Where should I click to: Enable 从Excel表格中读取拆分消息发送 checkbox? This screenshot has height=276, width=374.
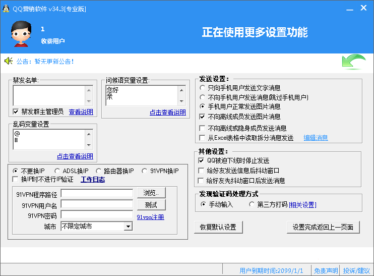click(202, 138)
